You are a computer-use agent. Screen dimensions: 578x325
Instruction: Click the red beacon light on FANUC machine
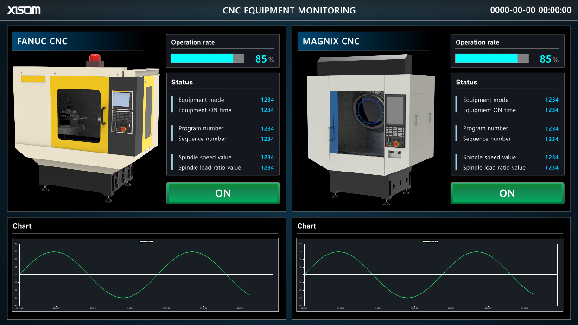pyautogui.click(x=95, y=58)
